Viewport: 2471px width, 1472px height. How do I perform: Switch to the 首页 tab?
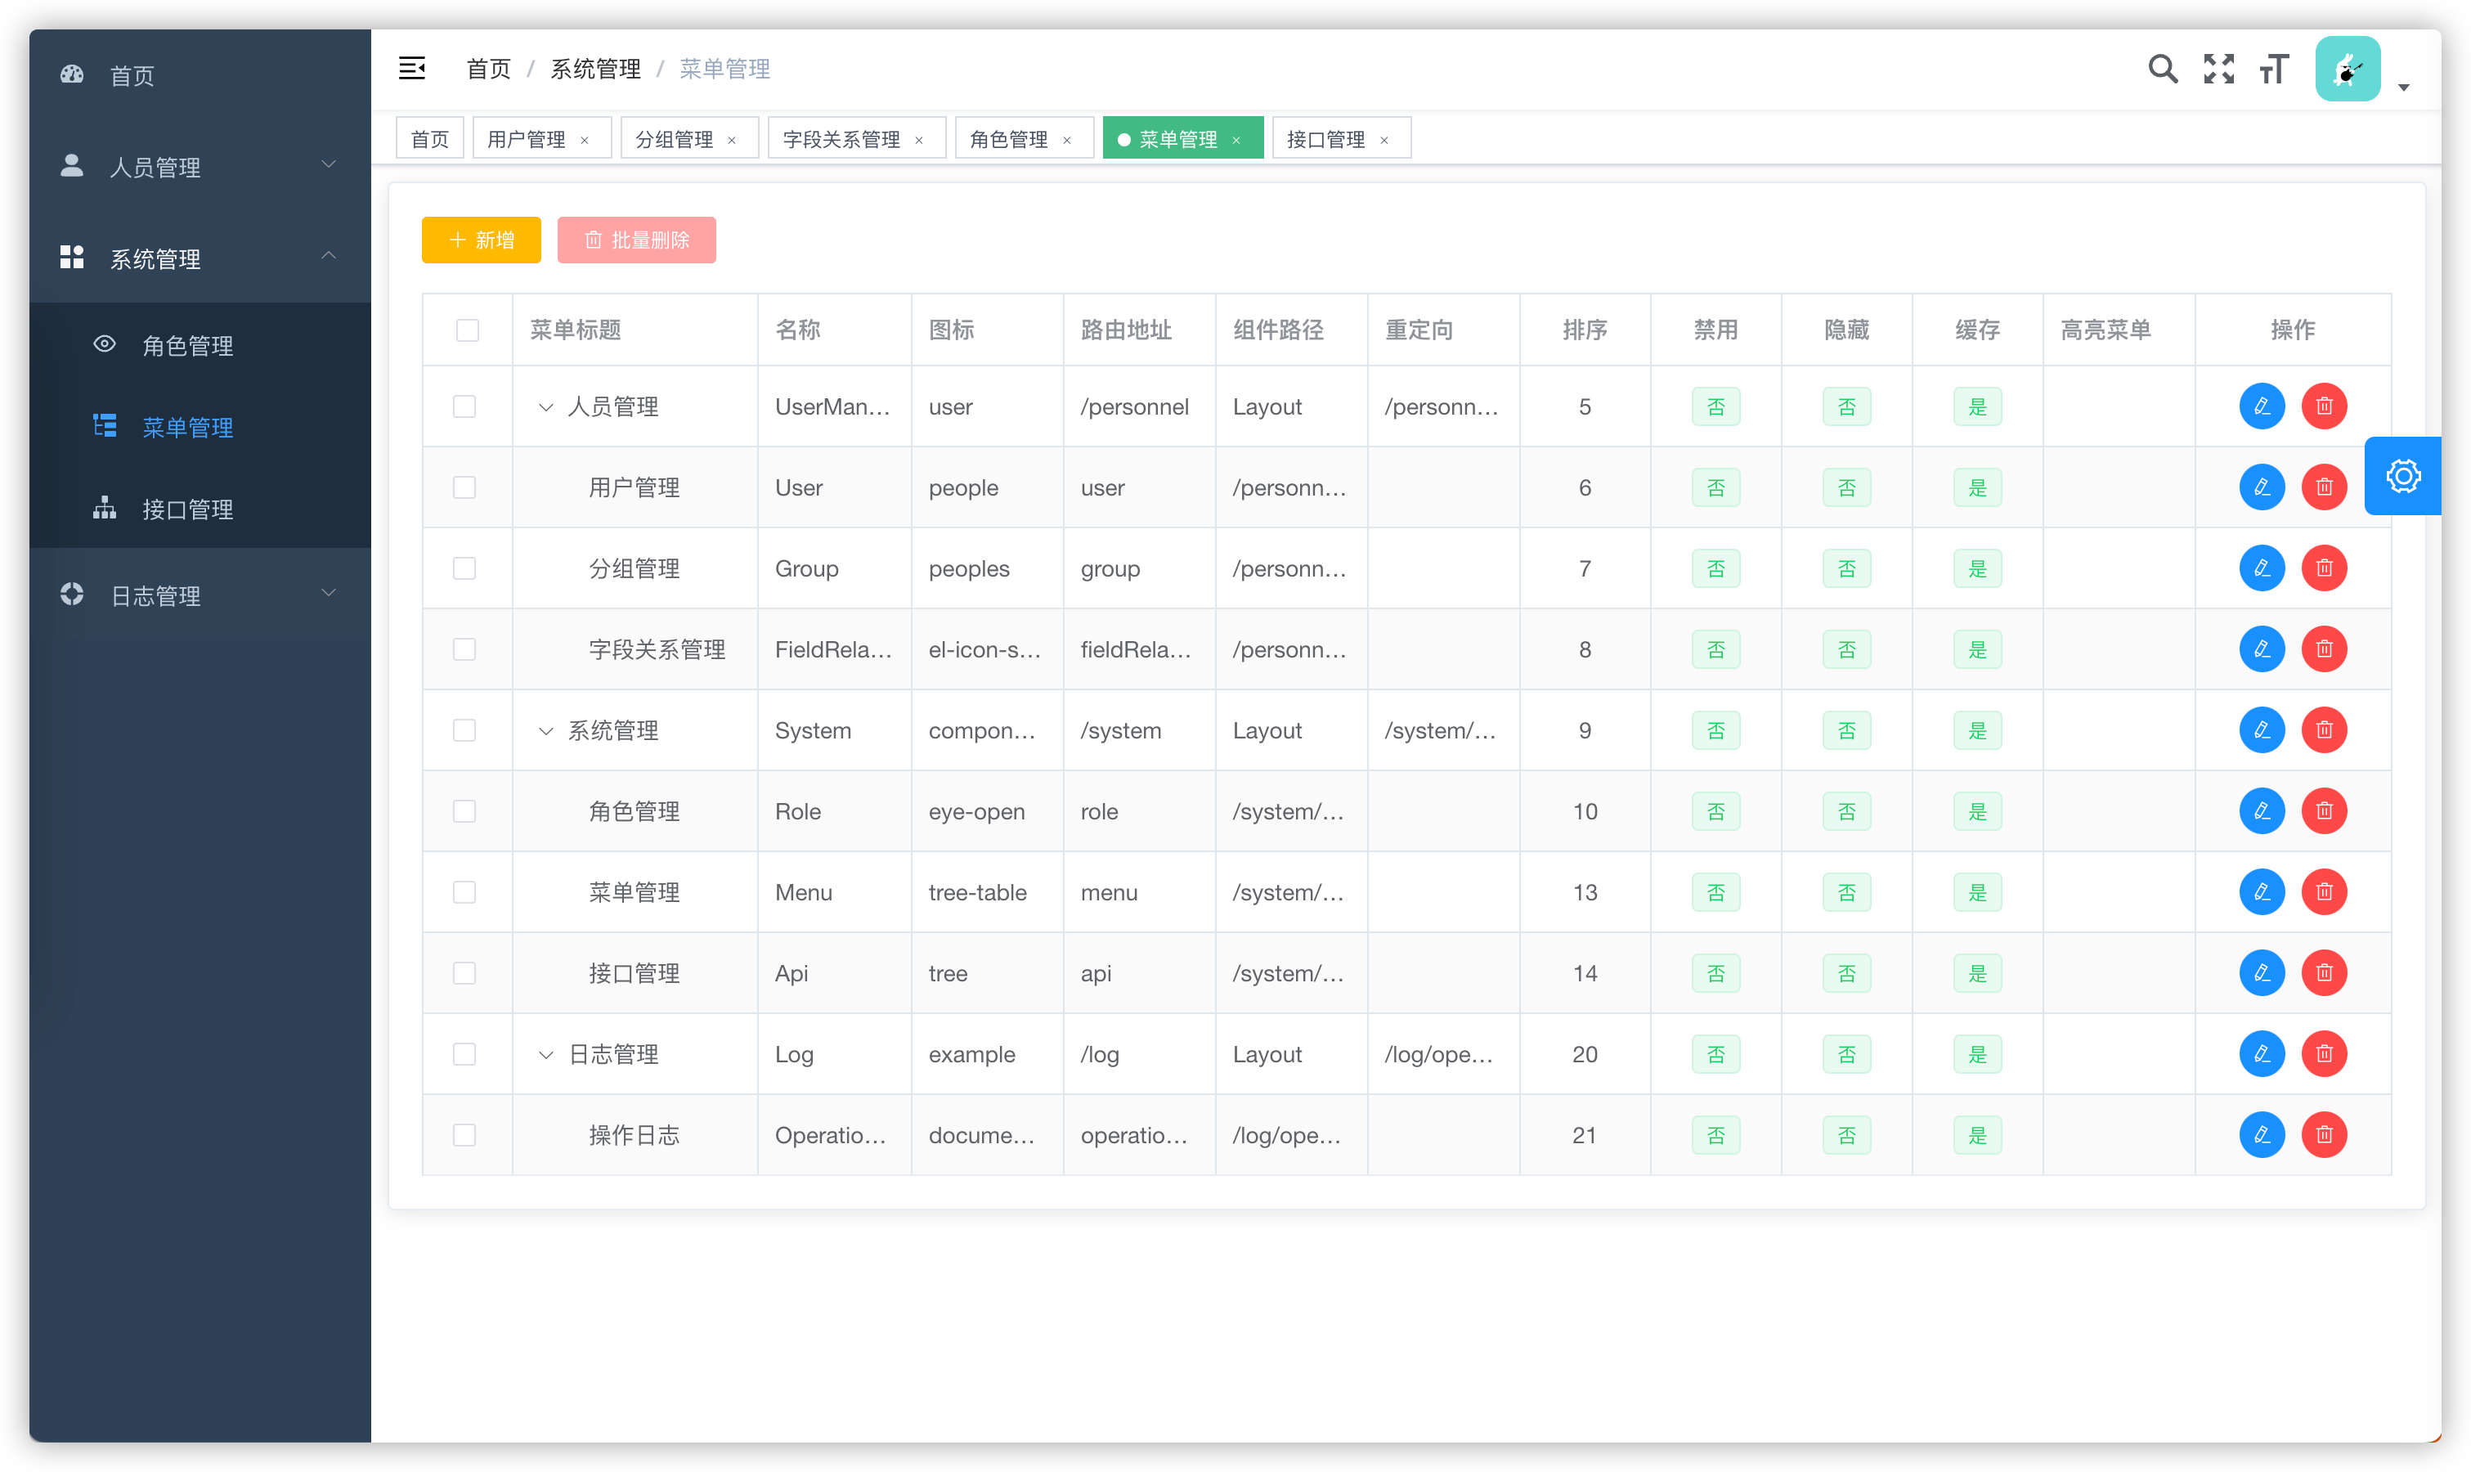429,139
